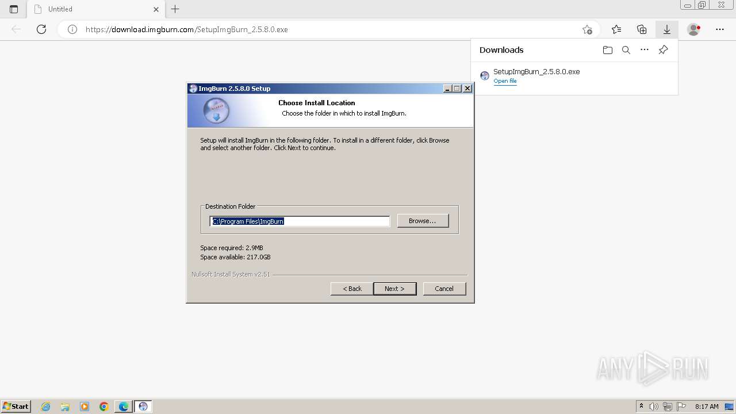Show hidden tray icons arrow
Viewport: 736px width, 414px height.
[641, 407]
